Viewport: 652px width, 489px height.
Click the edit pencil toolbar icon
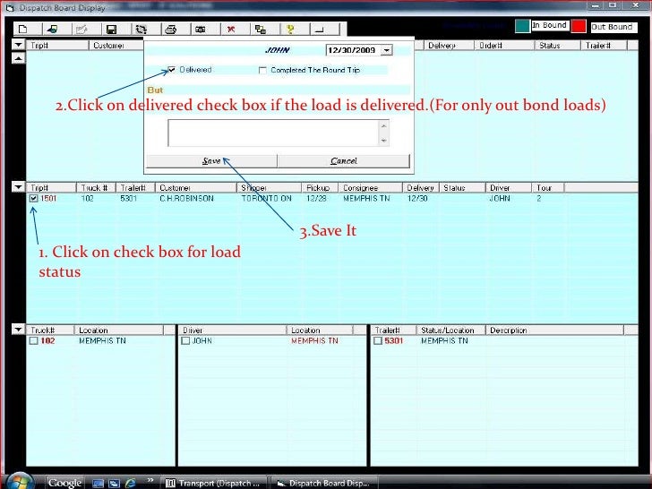pos(81,29)
